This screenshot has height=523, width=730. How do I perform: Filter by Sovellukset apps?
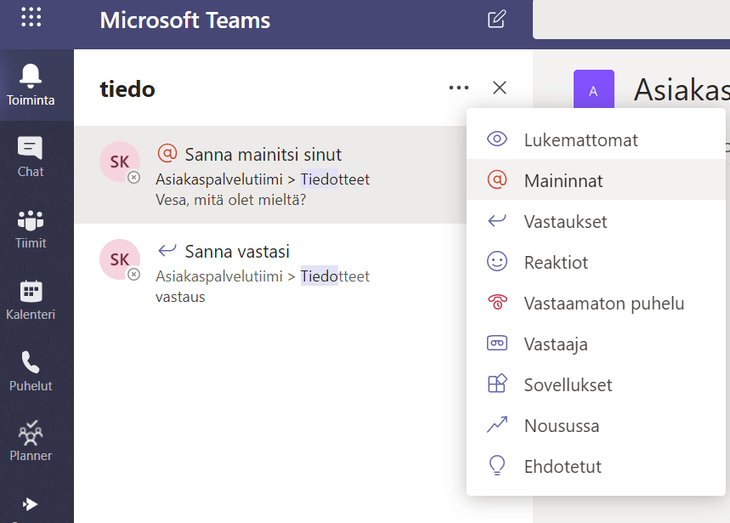pyautogui.click(x=568, y=384)
